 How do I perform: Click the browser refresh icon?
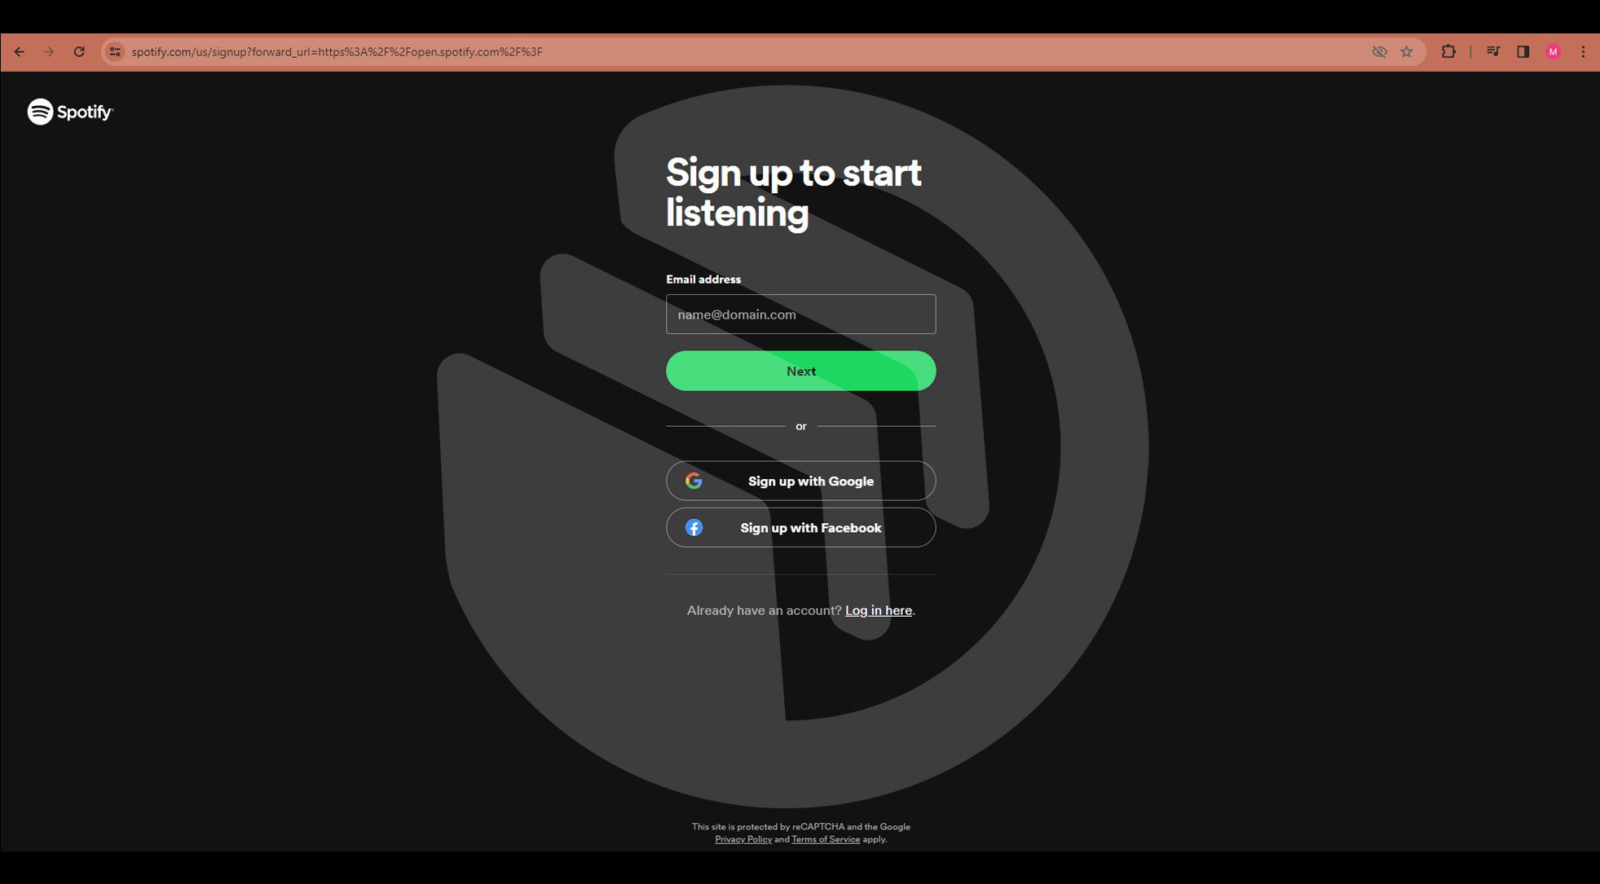pos(80,51)
